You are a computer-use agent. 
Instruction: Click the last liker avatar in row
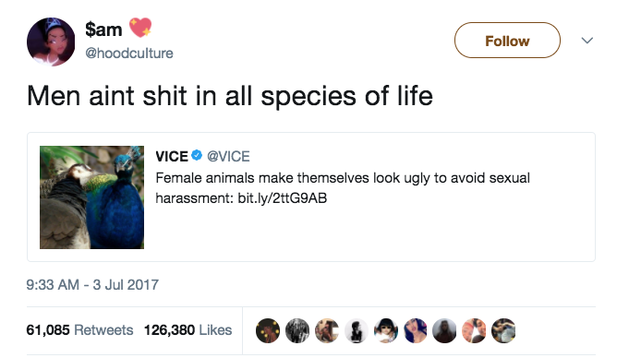coord(503,330)
